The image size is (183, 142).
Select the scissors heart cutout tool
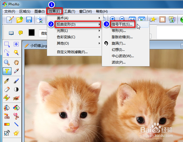point(16,116)
